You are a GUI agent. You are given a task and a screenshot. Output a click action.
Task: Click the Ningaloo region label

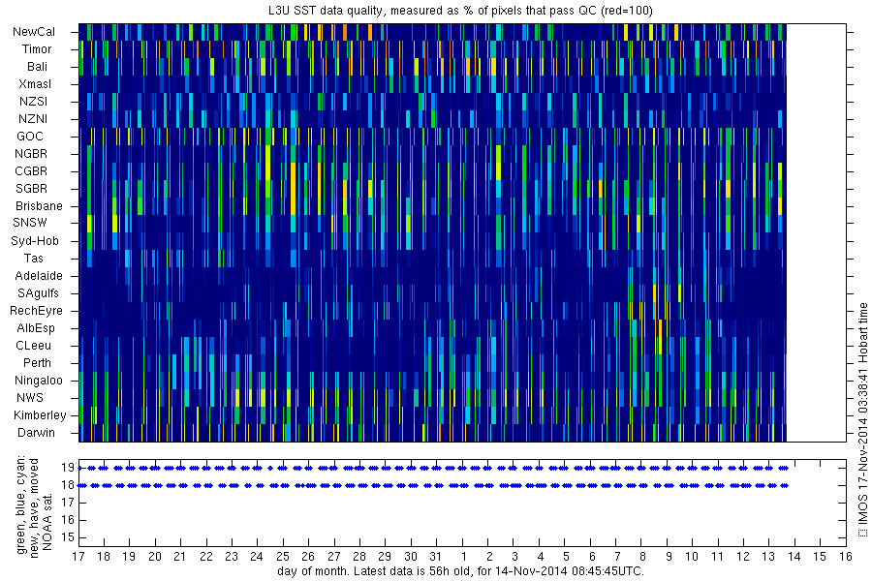pyautogui.click(x=39, y=381)
